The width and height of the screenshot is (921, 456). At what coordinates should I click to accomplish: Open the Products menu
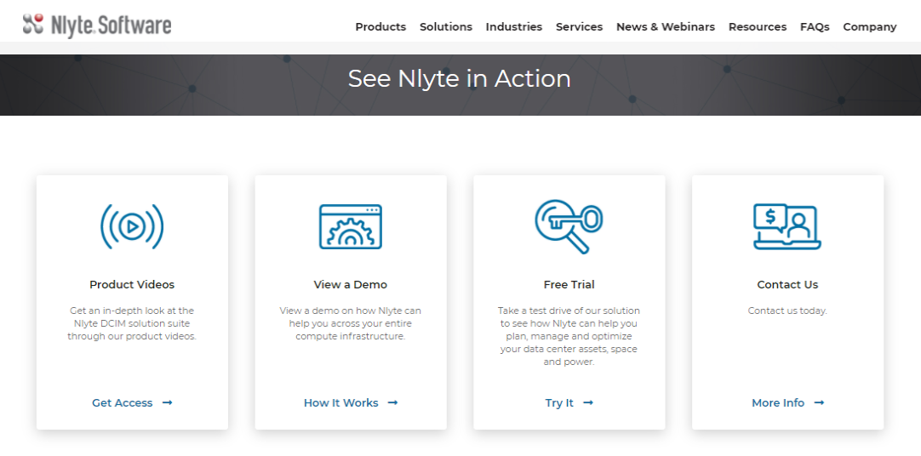380,27
